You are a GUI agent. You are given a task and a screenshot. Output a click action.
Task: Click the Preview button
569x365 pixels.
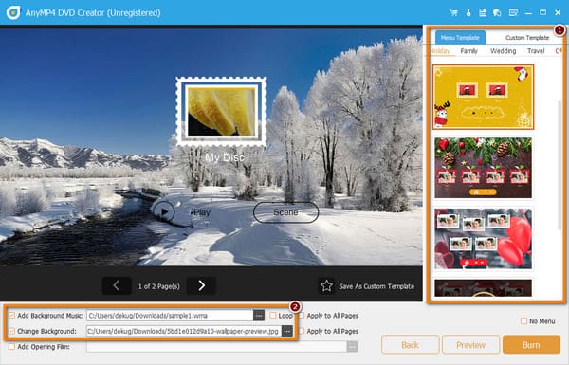[470, 345]
